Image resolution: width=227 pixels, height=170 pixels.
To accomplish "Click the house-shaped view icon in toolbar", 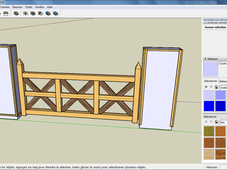I will click(6, 14).
